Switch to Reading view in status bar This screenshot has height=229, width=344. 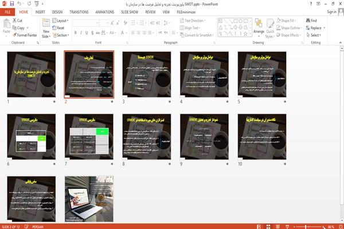pyautogui.click(x=277, y=227)
